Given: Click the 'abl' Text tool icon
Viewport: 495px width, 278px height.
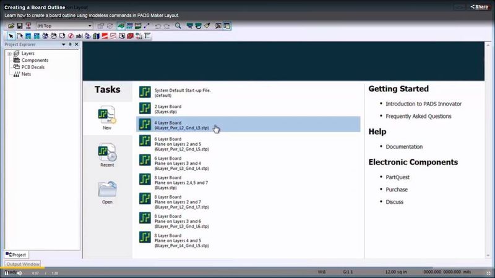Looking at the screenshot, I should click(79, 36).
